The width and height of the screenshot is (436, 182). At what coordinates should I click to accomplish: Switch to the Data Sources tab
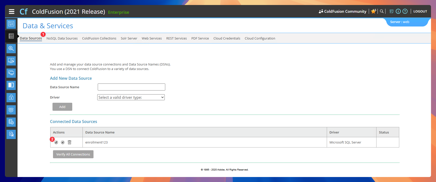[x=31, y=38]
